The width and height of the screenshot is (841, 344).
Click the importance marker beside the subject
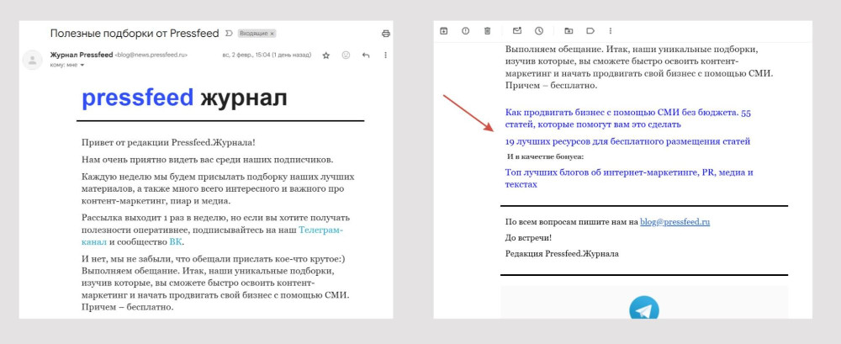point(229,34)
